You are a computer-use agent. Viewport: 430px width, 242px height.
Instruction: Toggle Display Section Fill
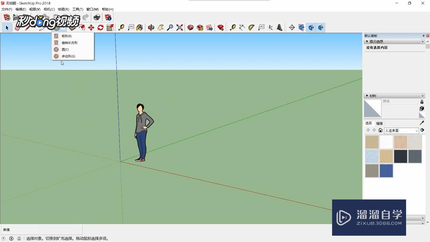tap(320, 28)
